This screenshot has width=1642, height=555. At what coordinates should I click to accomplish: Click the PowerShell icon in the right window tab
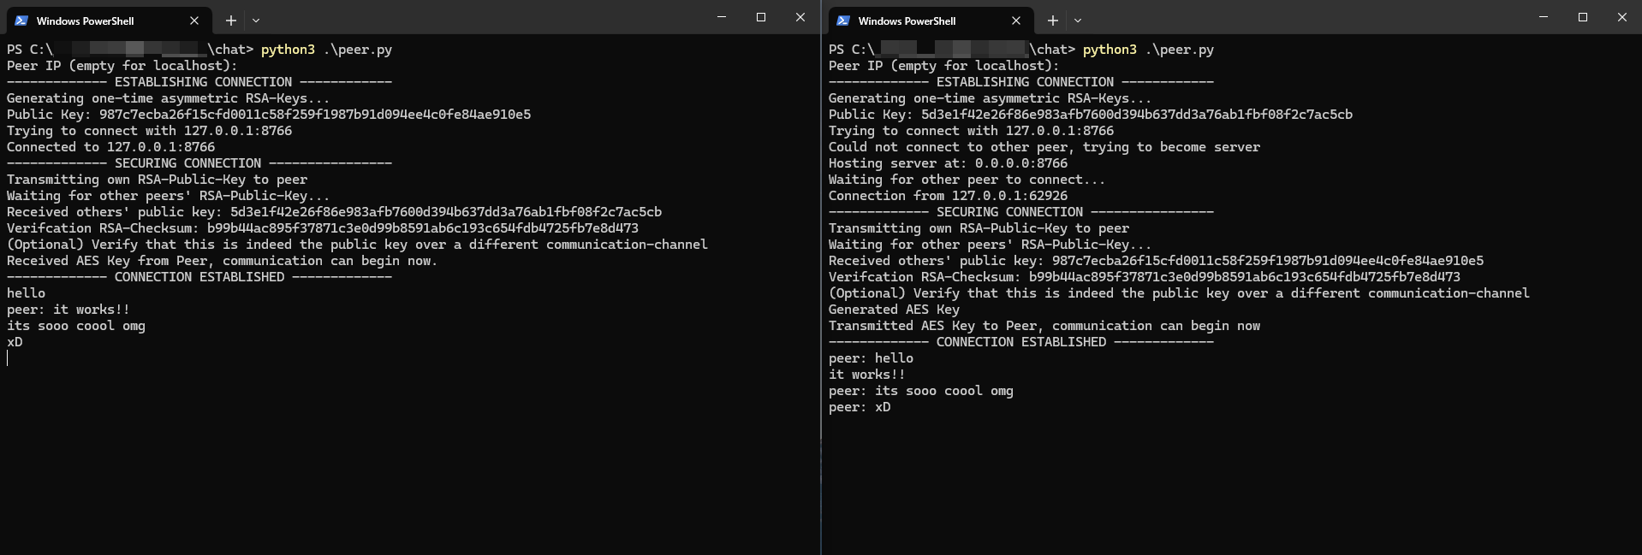click(x=843, y=21)
